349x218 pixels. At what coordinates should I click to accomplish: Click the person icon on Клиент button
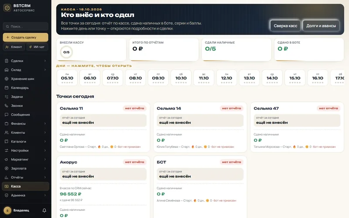pyautogui.click(x=7, y=47)
